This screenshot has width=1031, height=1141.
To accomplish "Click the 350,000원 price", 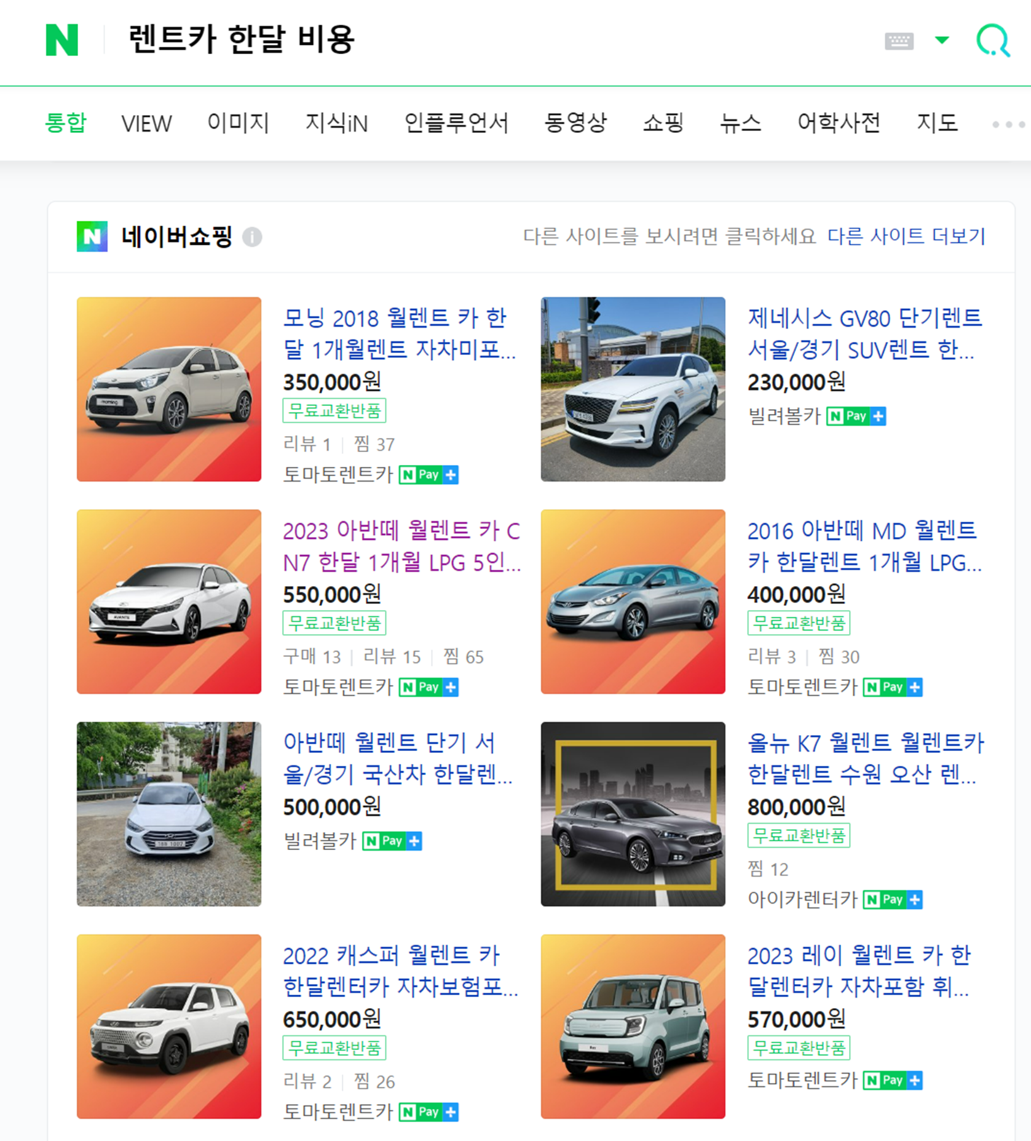I will coord(332,382).
